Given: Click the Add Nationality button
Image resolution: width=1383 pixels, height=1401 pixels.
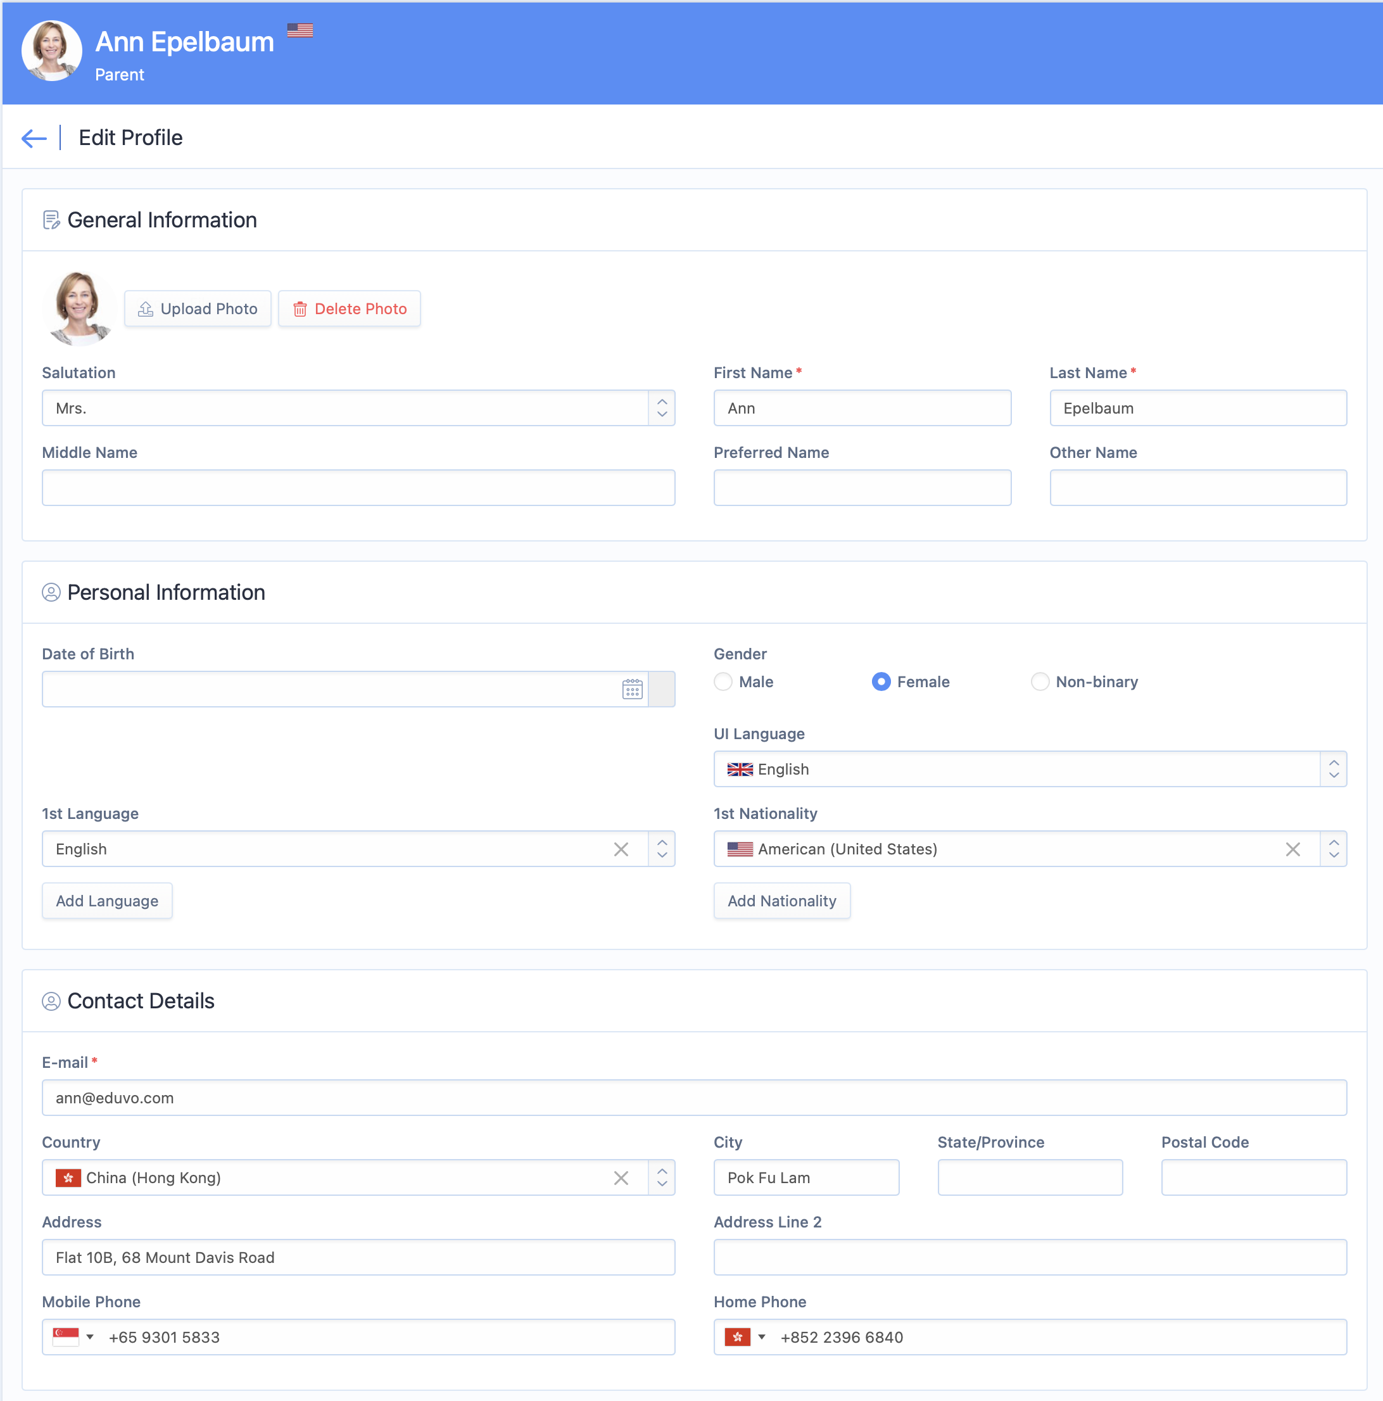Looking at the screenshot, I should tap(781, 901).
